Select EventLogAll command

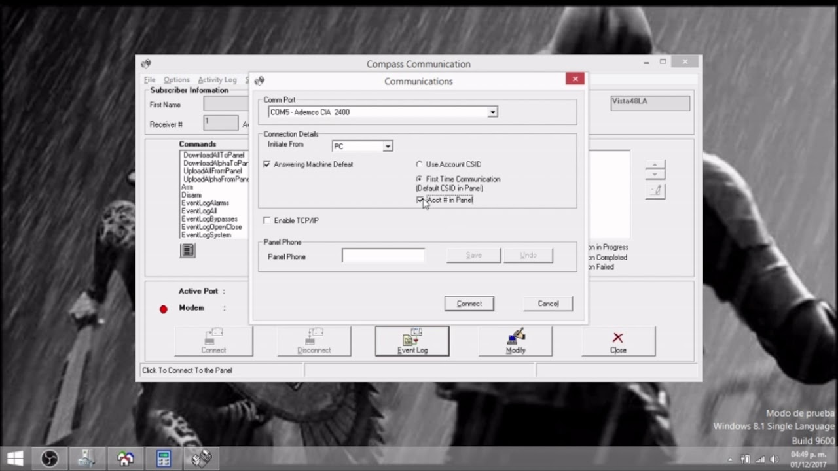[199, 211]
